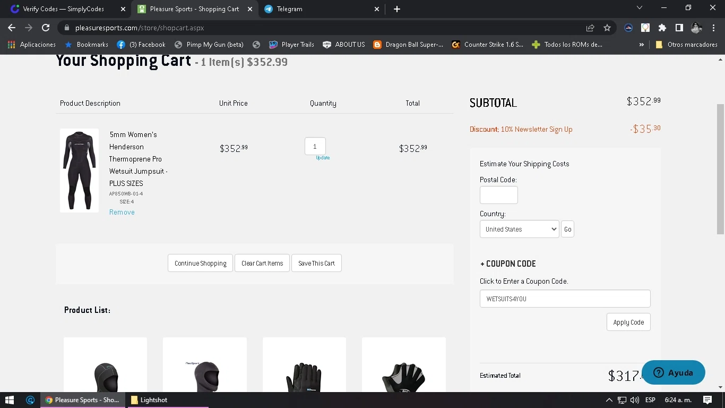The image size is (725, 408).
Task: Open Dragon Ball Super bookmark
Action: [408, 45]
